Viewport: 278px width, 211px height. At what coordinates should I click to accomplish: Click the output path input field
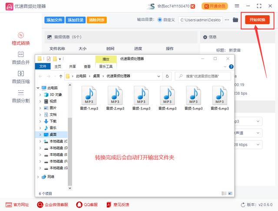[x=200, y=20]
